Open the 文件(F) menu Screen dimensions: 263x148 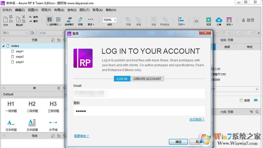tap(7, 10)
